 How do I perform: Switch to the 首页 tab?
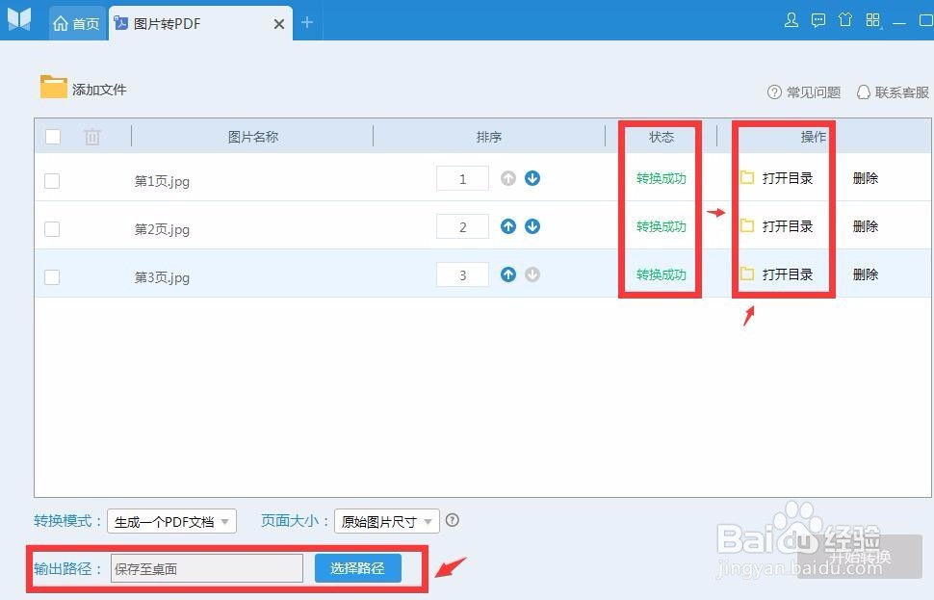[x=77, y=21]
